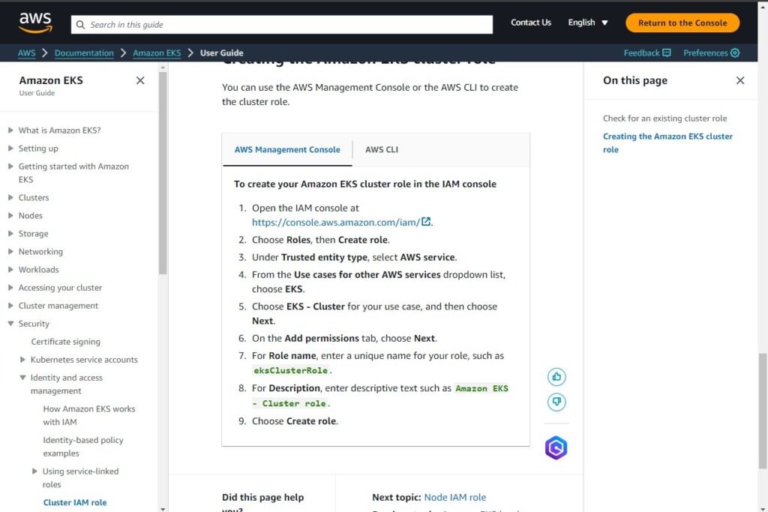The width and height of the screenshot is (768, 512).
Task: Go to AWS breadcrumb link
Action: click(26, 53)
